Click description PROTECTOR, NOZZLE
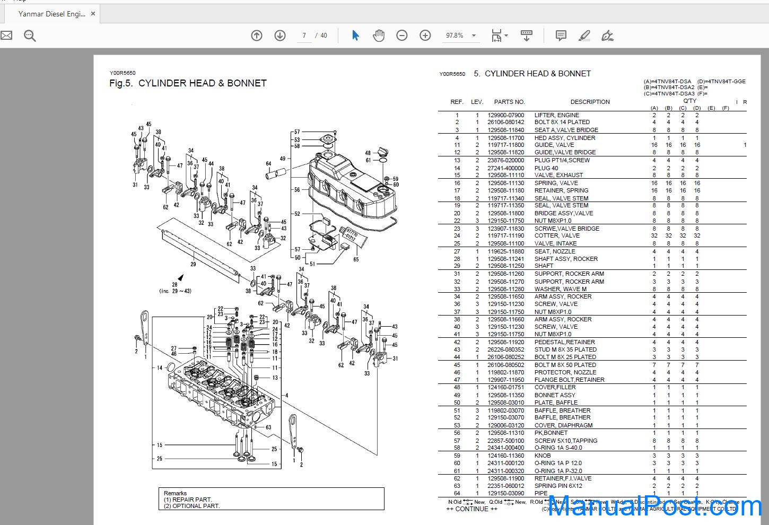The width and height of the screenshot is (769, 525). (566, 372)
